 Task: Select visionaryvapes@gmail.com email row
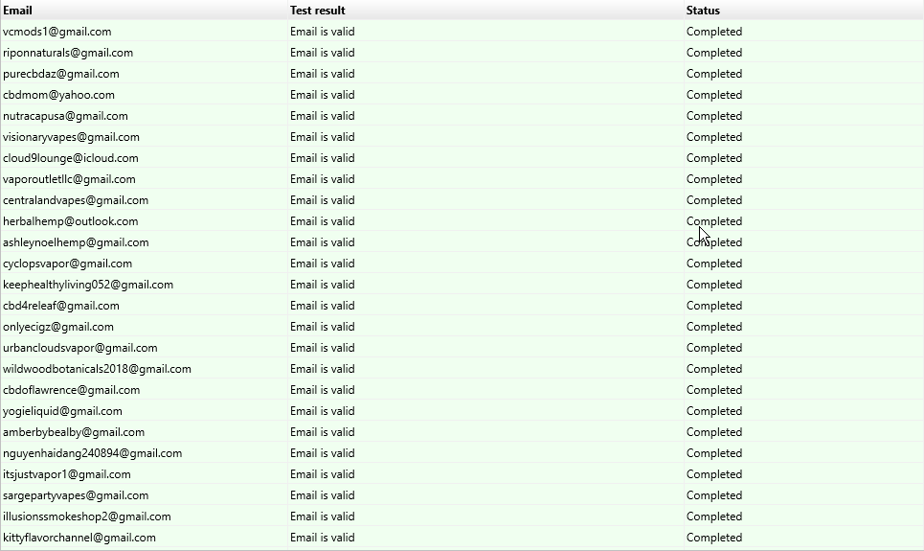[71, 137]
